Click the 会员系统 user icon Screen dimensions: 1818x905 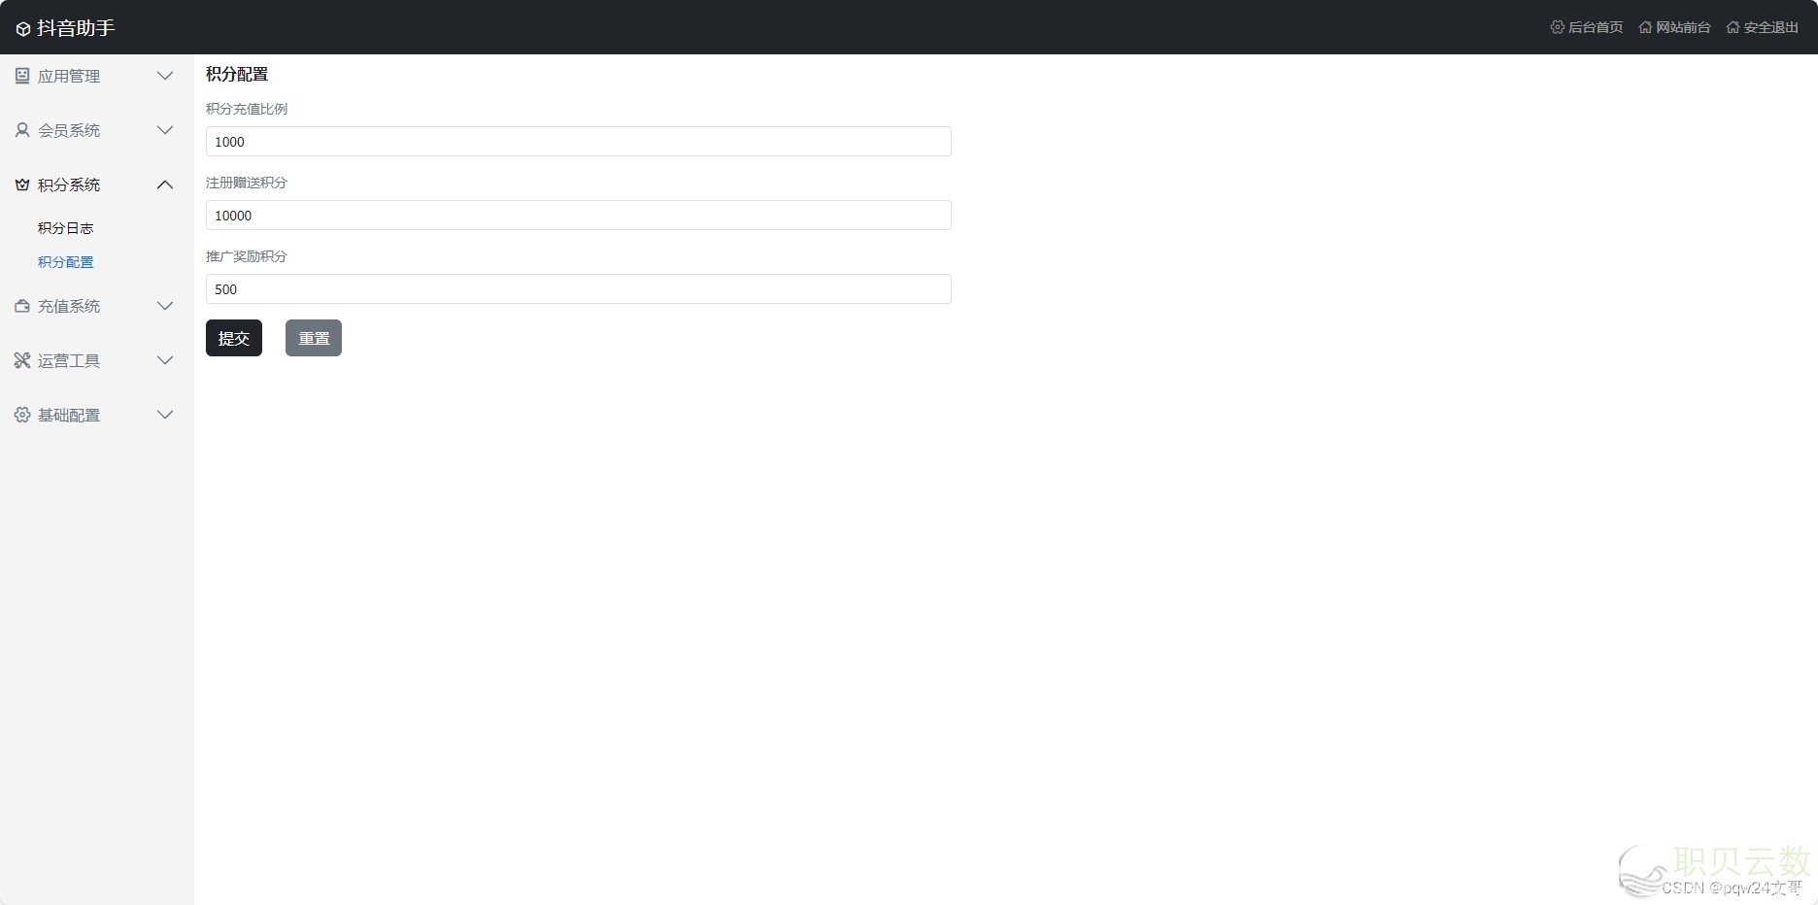click(22, 130)
